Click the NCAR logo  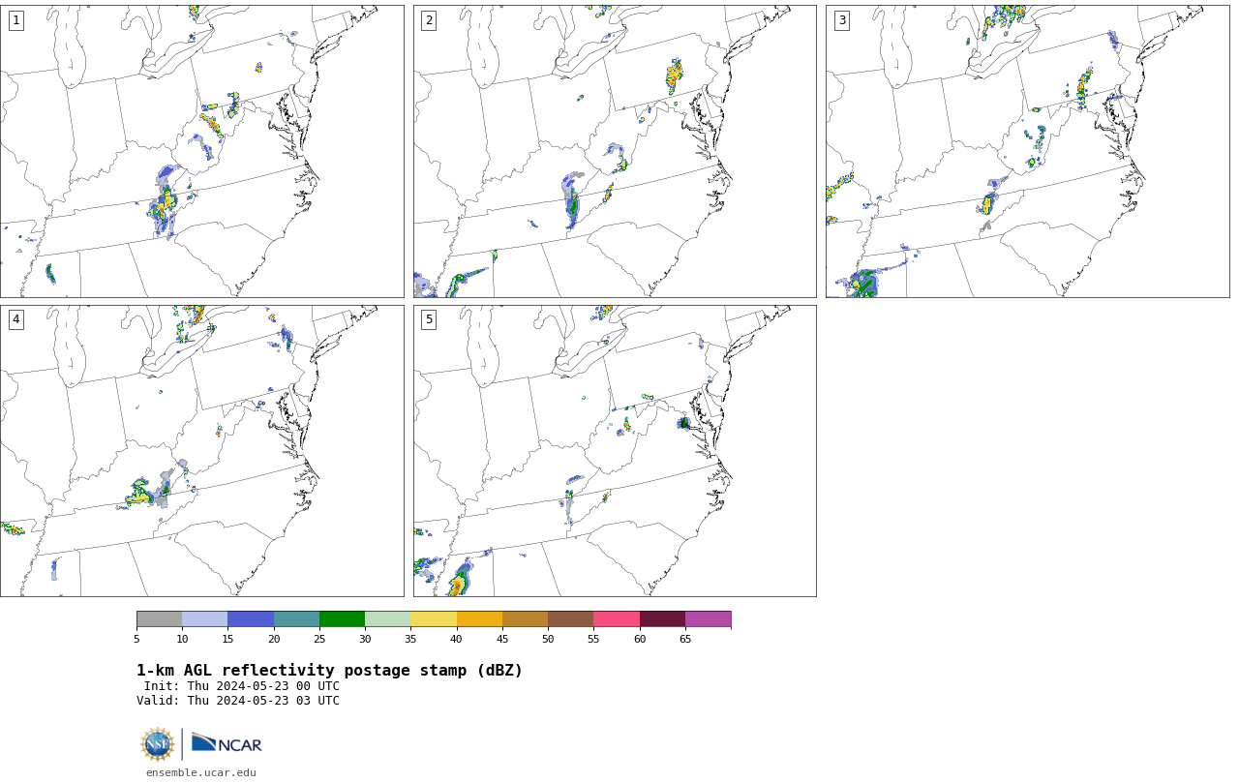tap(227, 743)
